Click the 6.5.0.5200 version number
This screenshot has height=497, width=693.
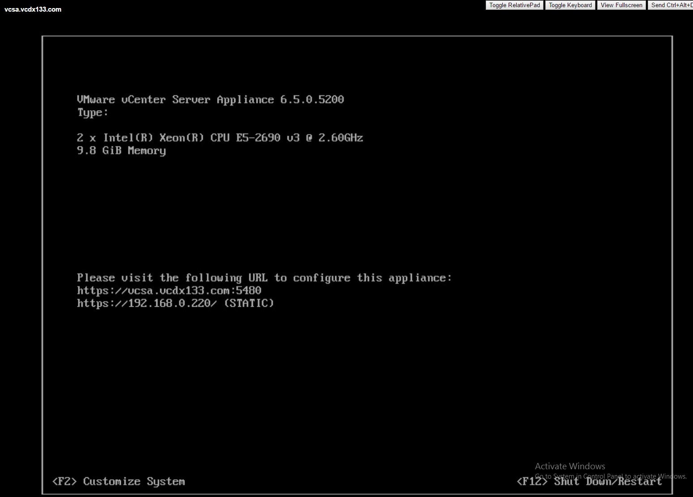[312, 99]
